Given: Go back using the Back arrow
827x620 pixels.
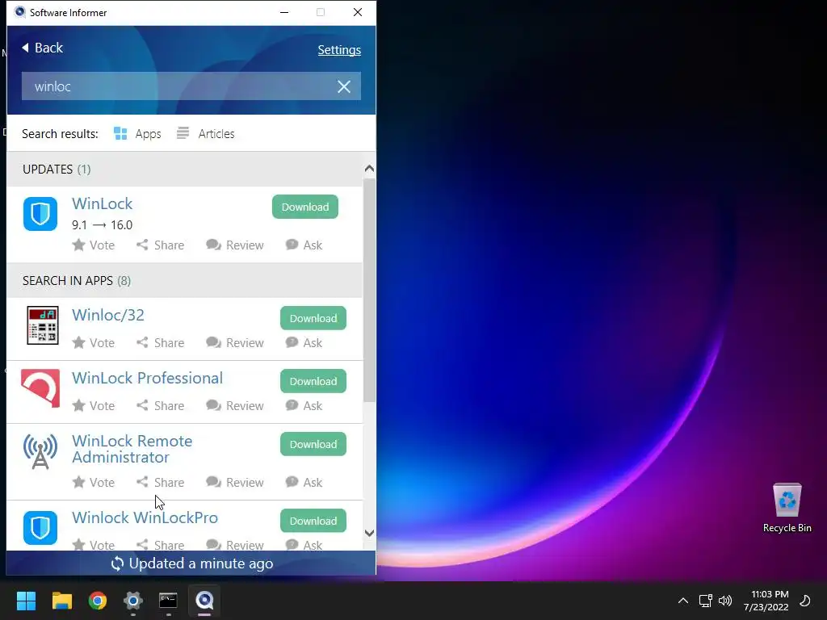Looking at the screenshot, I should [42, 48].
